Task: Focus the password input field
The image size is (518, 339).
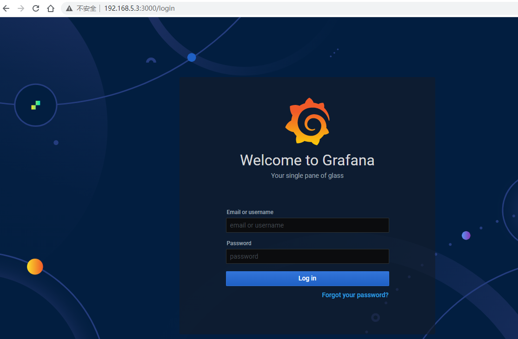Action: pyautogui.click(x=307, y=256)
